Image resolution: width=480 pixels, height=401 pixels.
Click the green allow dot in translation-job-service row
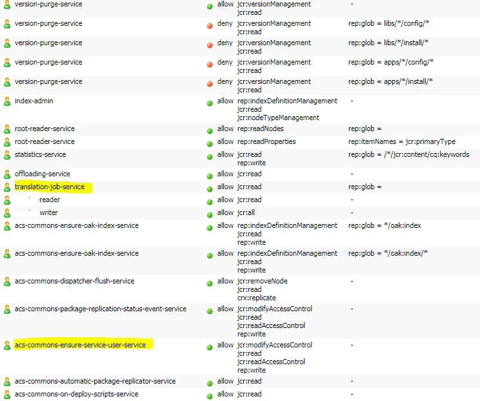[x=210, y=189]
